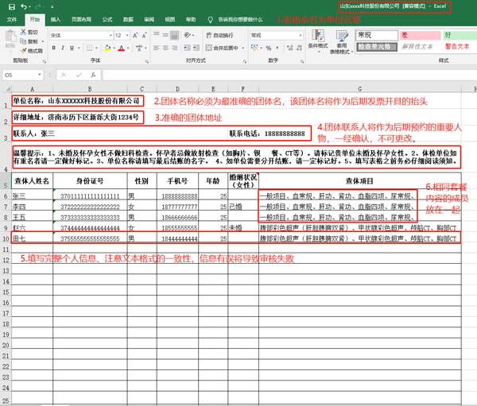Image resolution: width=477 pixels, height=406 pixels.
Task: Apply the 检查单元格 (Check Cell) style
Action: [377, 47]
